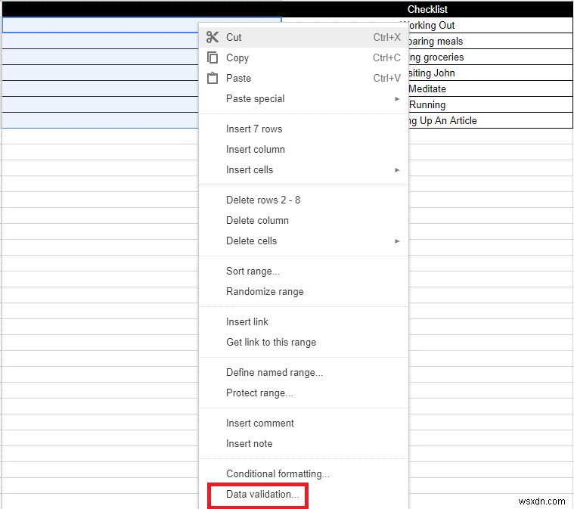Open the Paste special submenu
The height and width of the screenshot is (509, 574).
[x=303, y=98]
